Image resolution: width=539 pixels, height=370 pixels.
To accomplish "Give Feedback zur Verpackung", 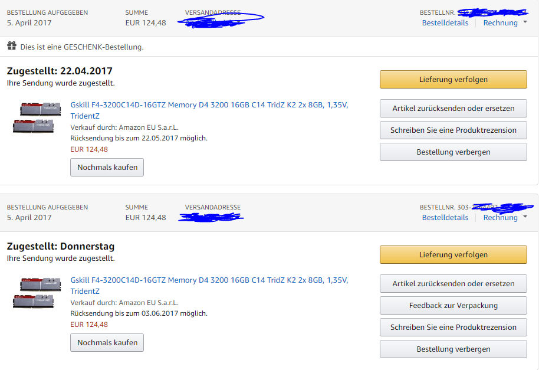I will point(453,305).
